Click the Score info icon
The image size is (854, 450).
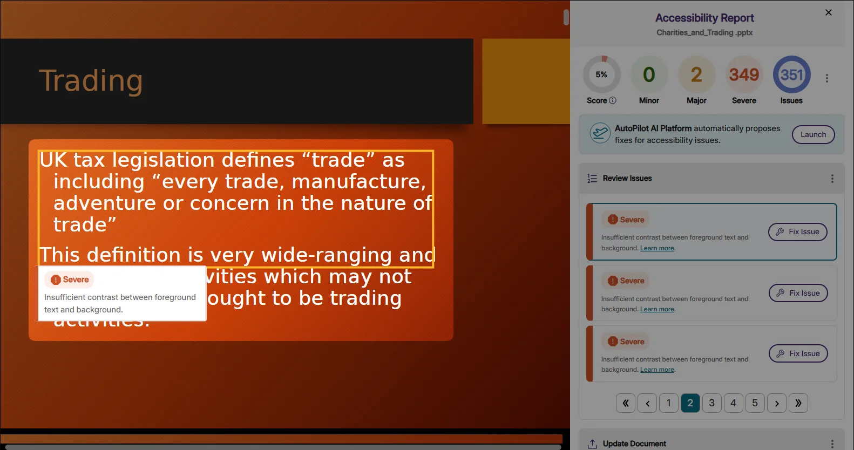tap(613, 100)
